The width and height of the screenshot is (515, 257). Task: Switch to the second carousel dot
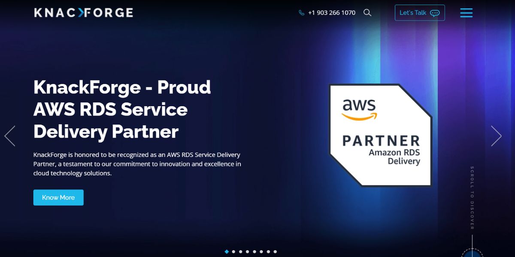[x=233, y=252]
